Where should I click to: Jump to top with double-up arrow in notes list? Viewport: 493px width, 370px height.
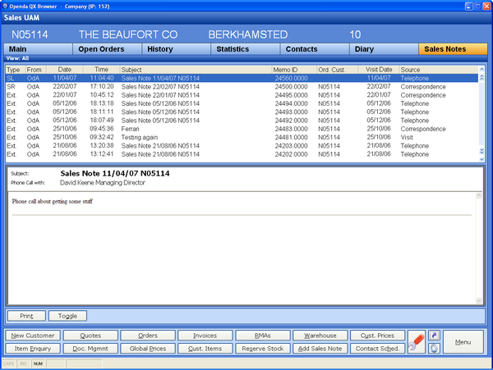point(481,77)
